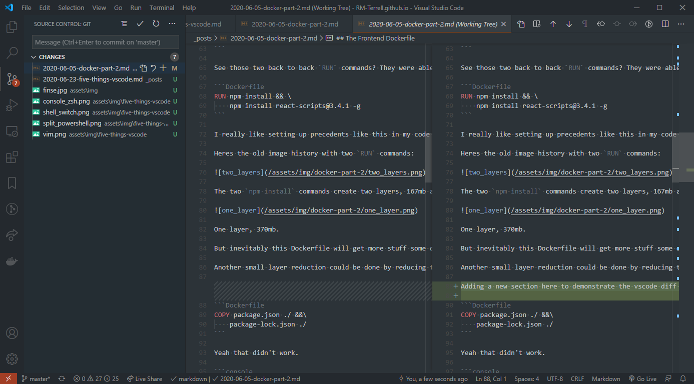Open editor More Actions ellipsis
This screenshot has height=384, width=694.
681,24
